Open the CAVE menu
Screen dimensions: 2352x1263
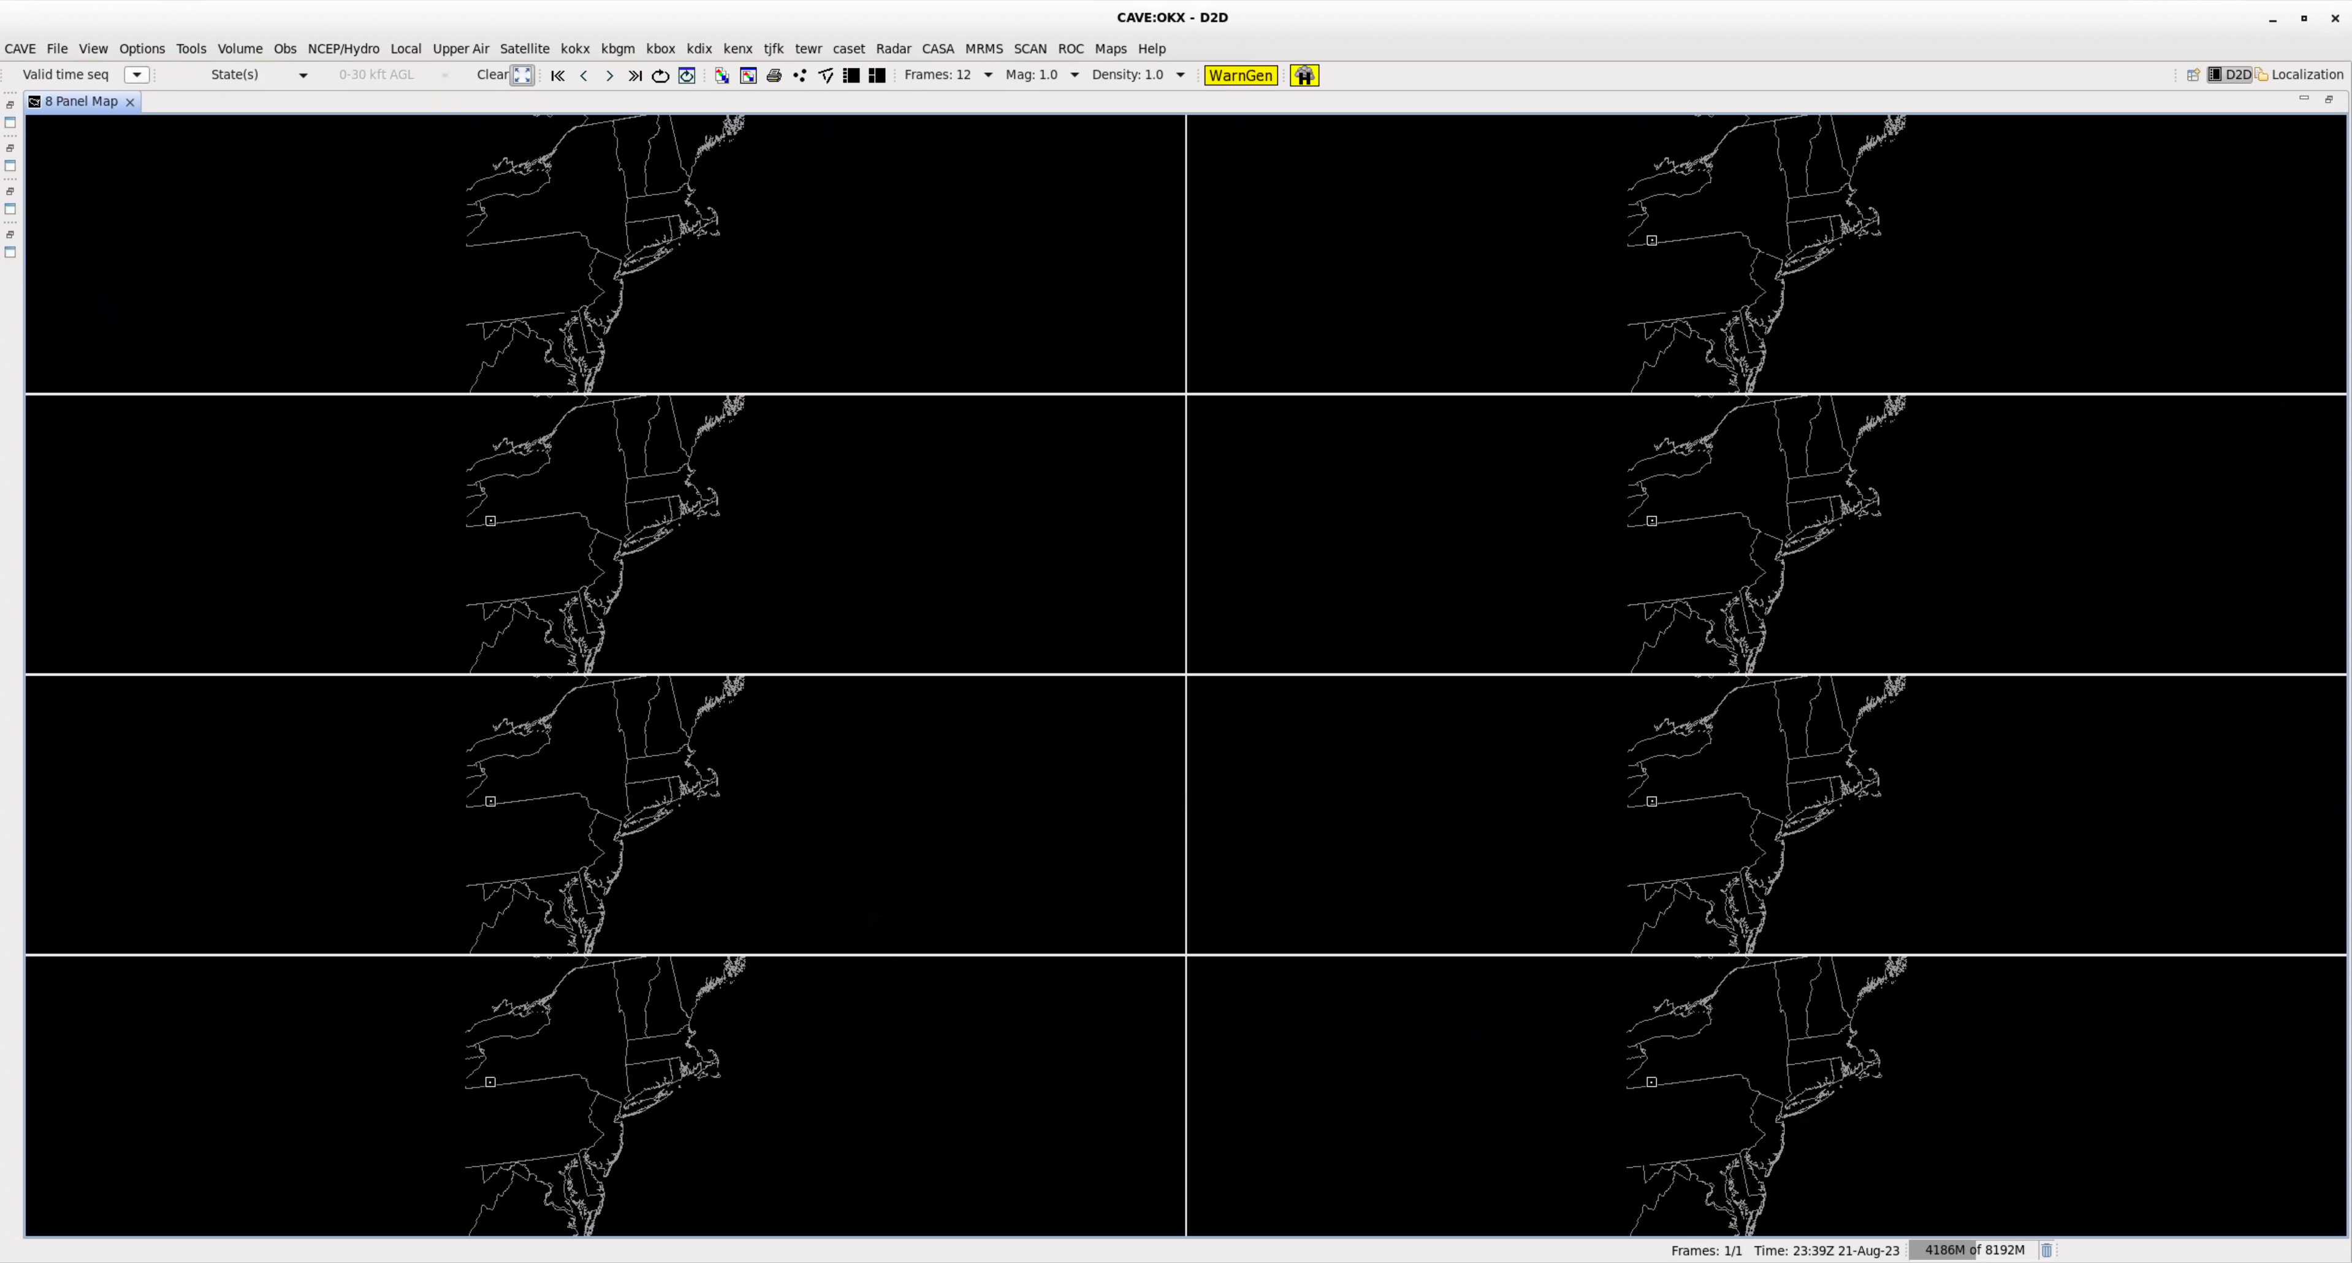(20, 48)
